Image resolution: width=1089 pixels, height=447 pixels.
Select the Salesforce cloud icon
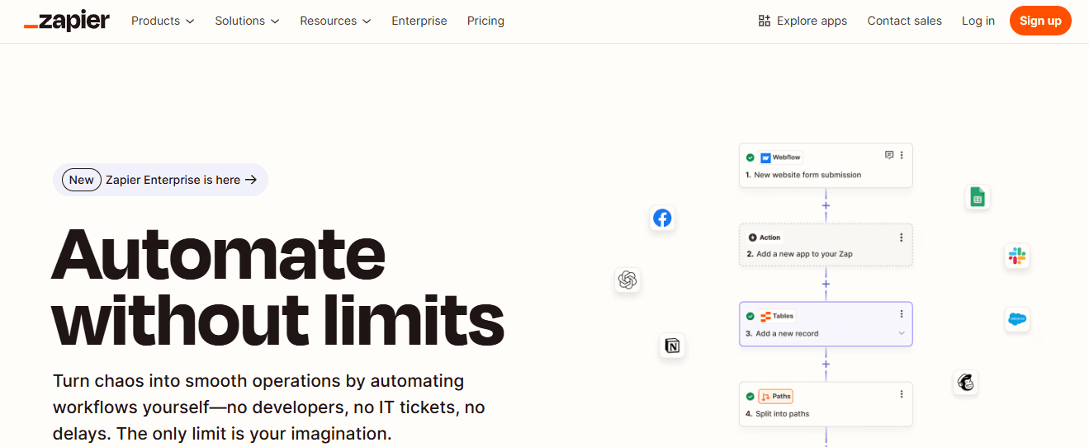point(1017,319)
